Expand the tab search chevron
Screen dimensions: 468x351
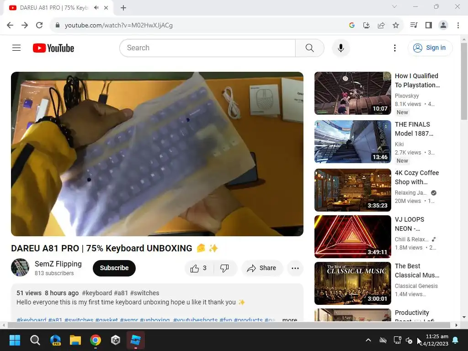click(394, 6)
